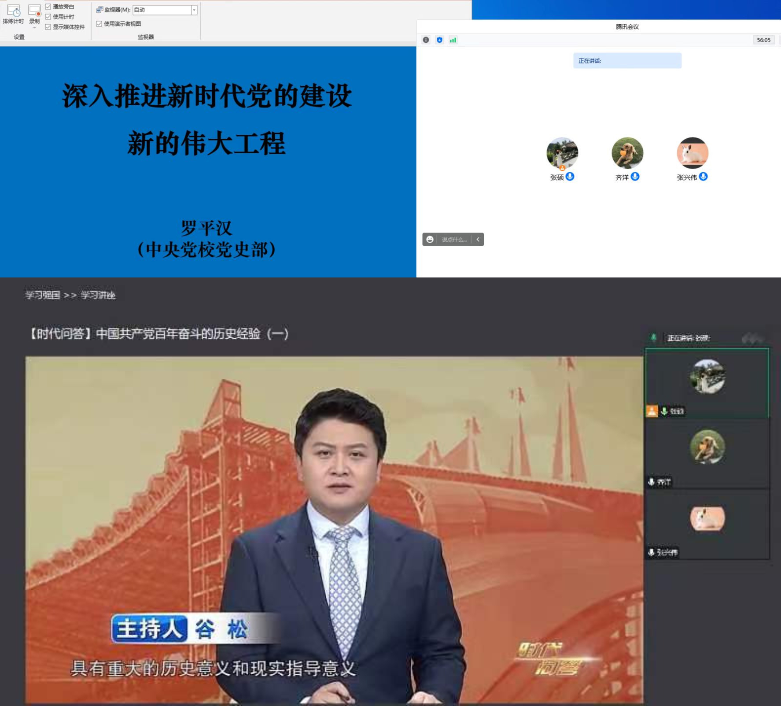Viewport: 781px width, 706px height.
Task: Click the subtitle 具有重大的历史意义和现实指导意义
Action: [x=213, y=669]
